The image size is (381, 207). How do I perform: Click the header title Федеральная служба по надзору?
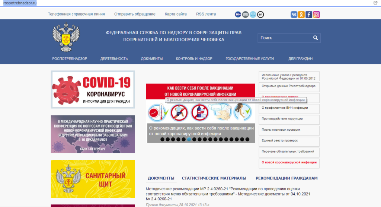click(x=174, y=36)
